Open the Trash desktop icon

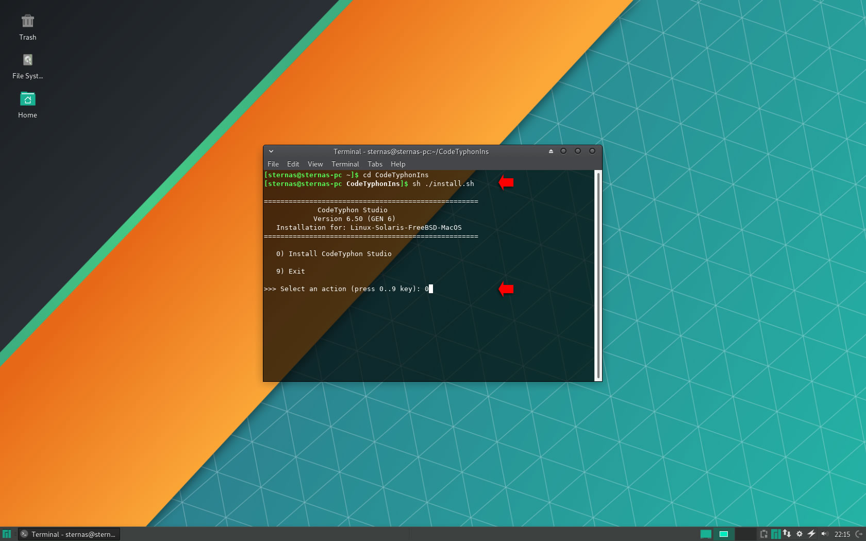point(28,21)
